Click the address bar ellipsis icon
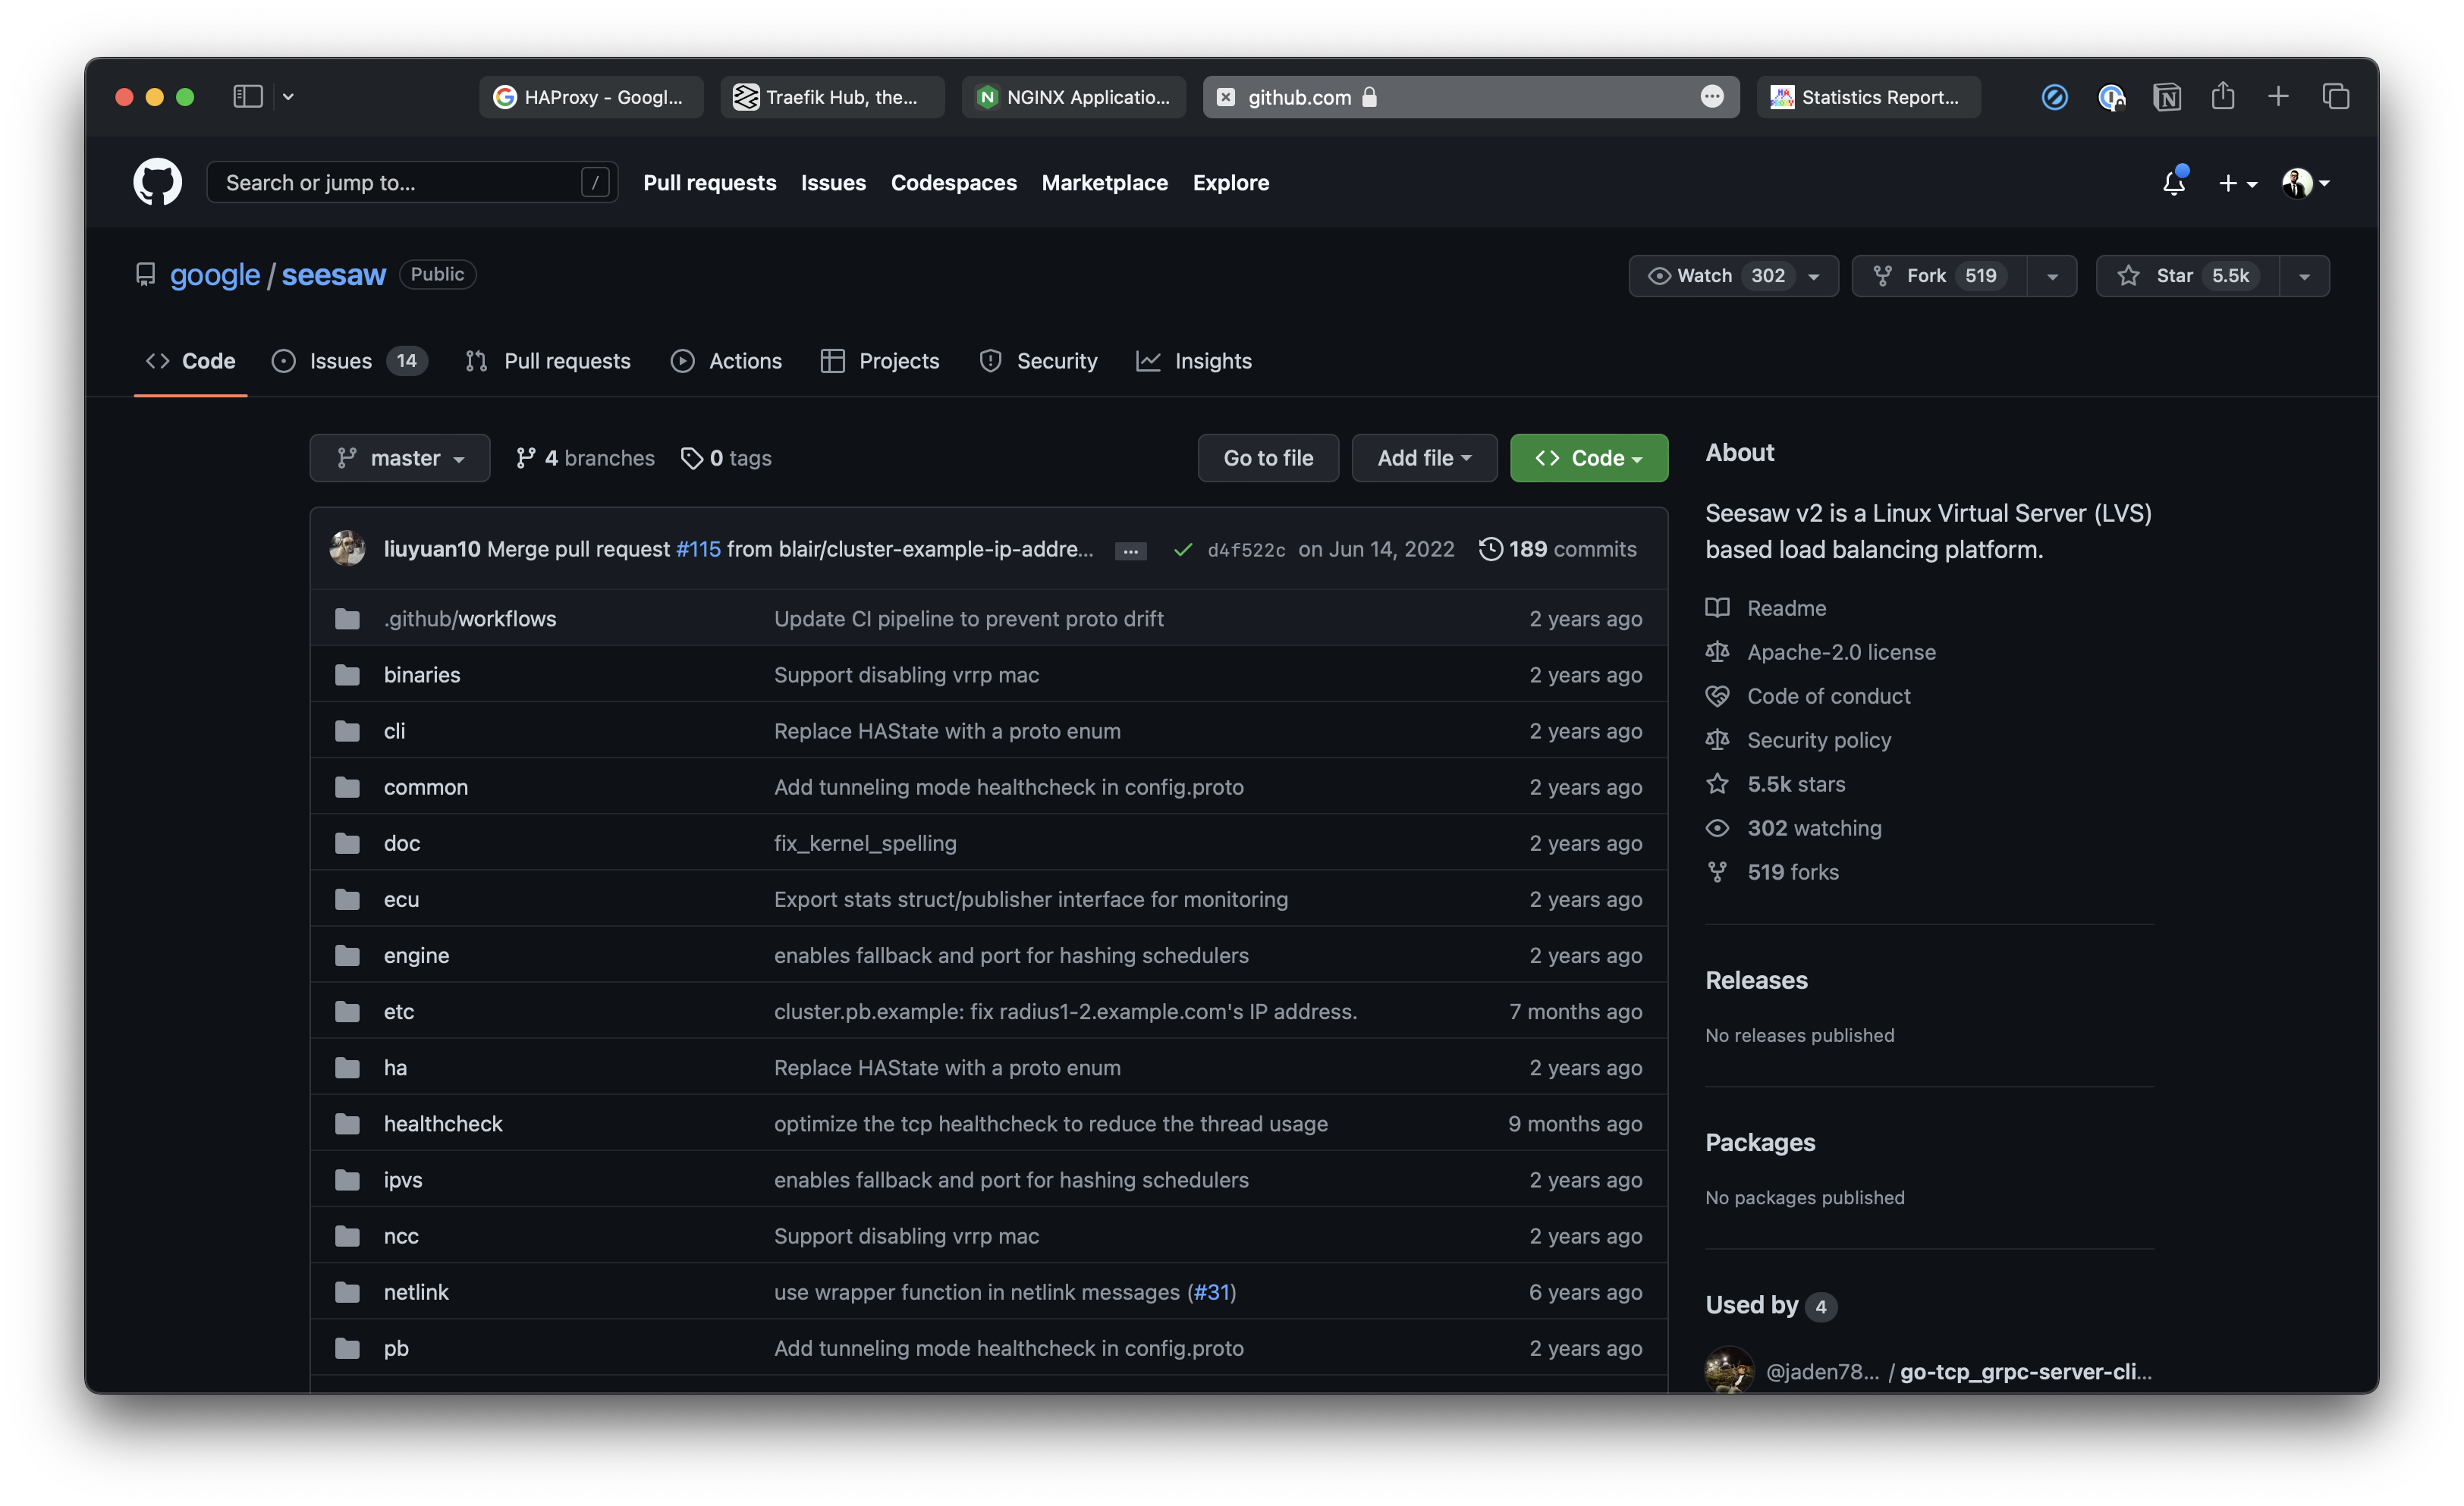 (1711, 97)
